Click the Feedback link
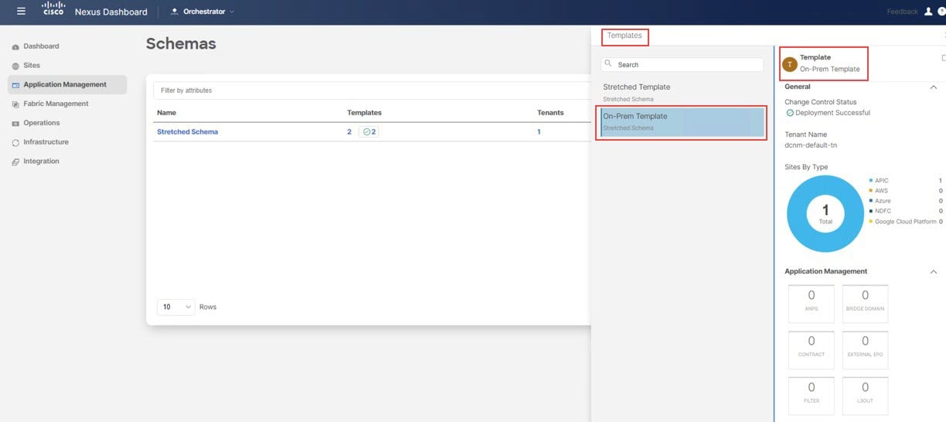The height and width of the screenshot is (422, 946). tap(902, 12)
